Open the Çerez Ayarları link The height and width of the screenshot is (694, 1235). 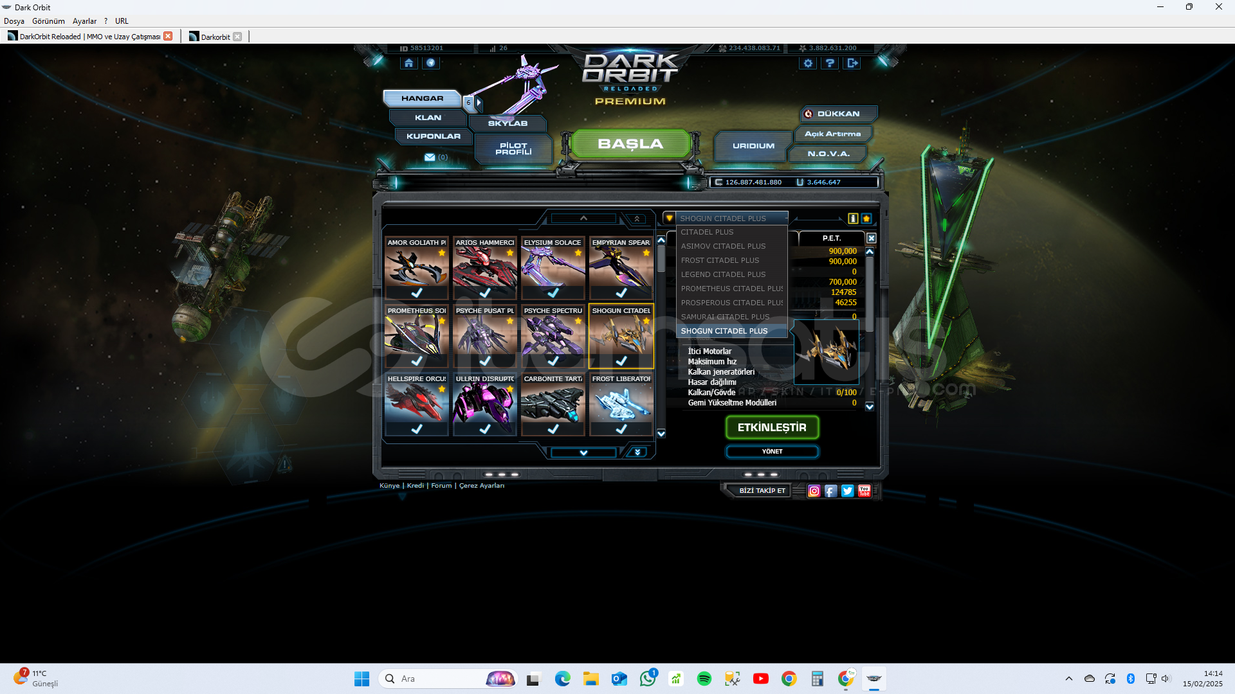point(482,486)
